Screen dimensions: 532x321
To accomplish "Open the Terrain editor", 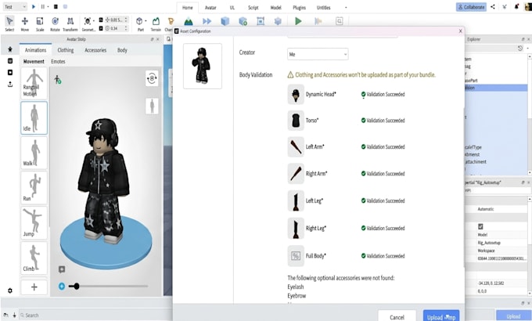I will (x=156, y=23).
